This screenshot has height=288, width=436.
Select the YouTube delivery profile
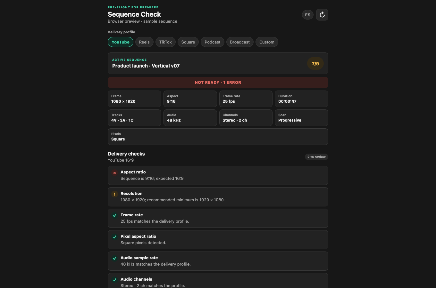coord(121,42)
